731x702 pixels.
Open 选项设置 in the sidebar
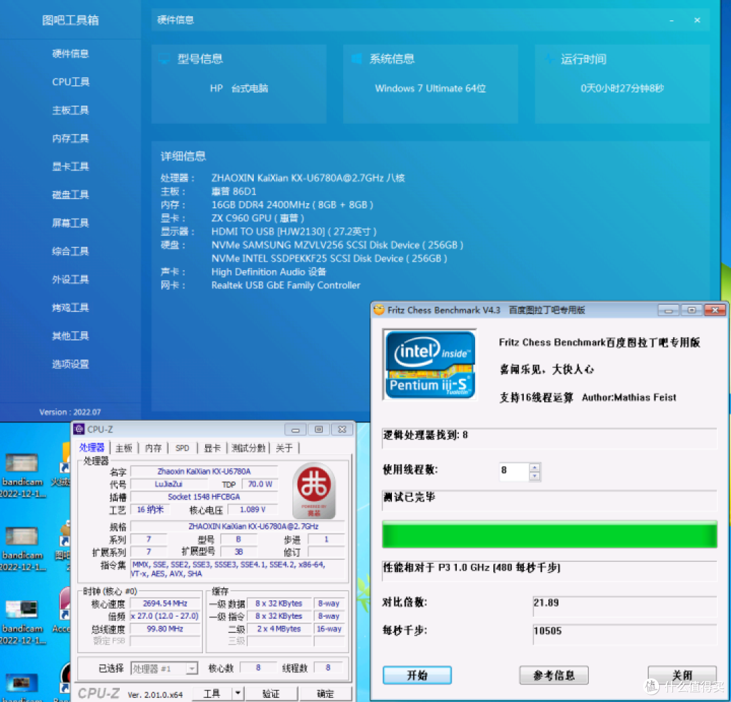(70, 364)
